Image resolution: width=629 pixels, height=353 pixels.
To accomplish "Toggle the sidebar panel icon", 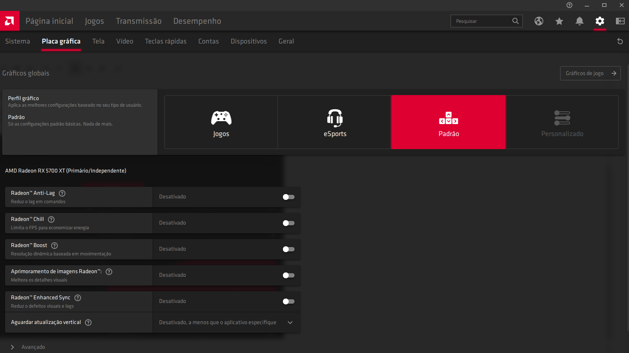I will [620, 21].
